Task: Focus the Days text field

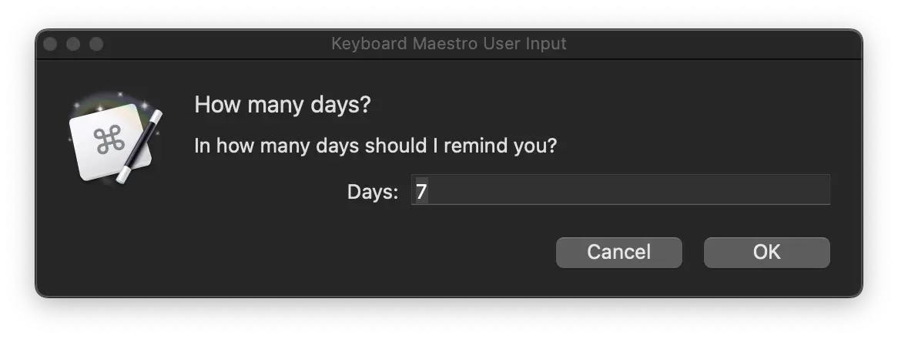Action: [x=620, y=190]
